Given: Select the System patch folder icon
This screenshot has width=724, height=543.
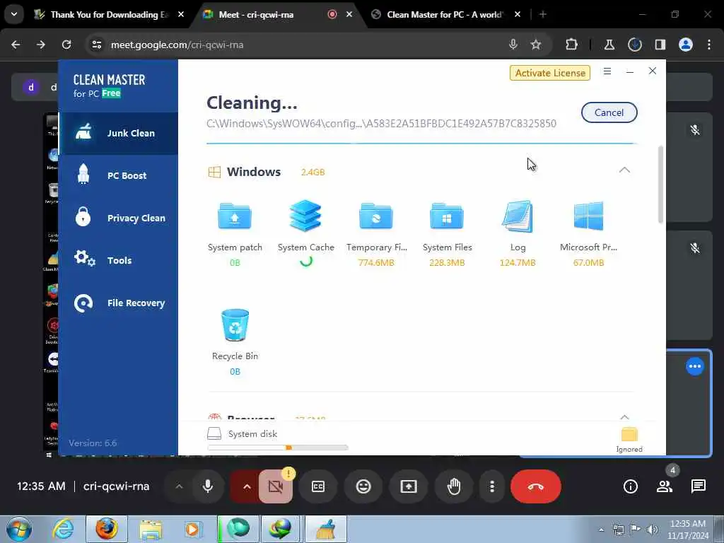Looking at the screenshot, I should (235, 216).
